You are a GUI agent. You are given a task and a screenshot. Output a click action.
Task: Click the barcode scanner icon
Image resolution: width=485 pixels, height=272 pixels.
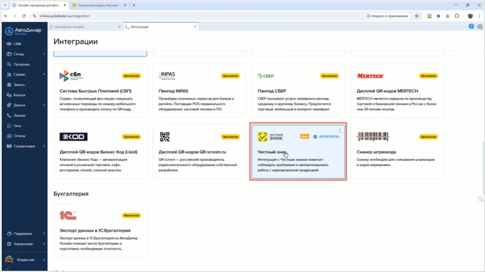pos(373,137)
